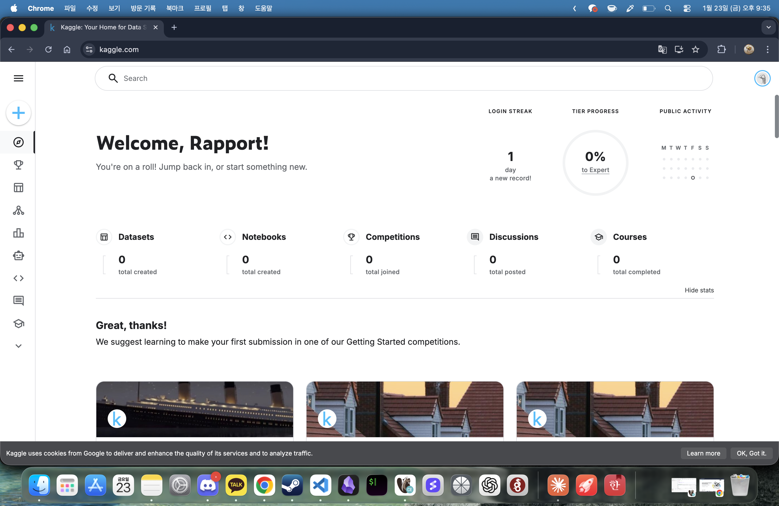
Task: Select the Kaggle browser tab
Action: tap(101, 28)
